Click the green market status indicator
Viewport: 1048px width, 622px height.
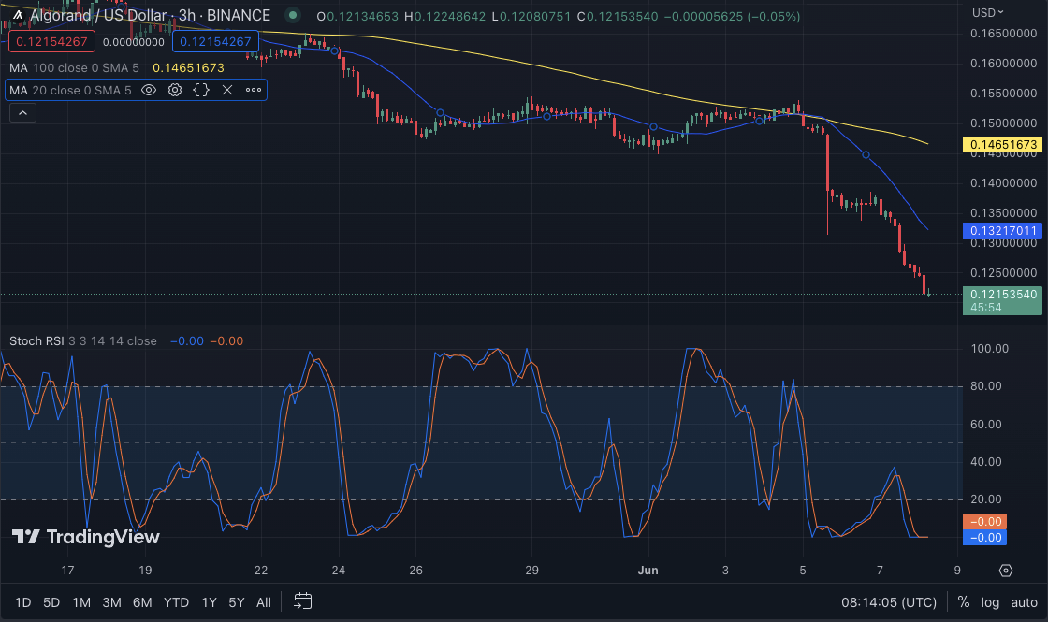(293, 15)
